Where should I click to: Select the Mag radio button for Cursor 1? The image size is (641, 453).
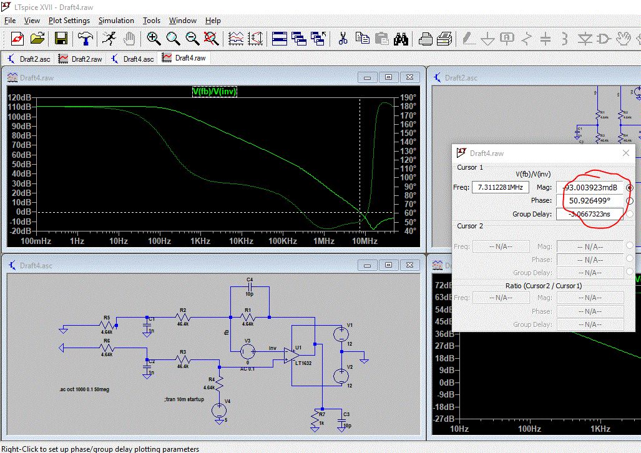[629, 187]
